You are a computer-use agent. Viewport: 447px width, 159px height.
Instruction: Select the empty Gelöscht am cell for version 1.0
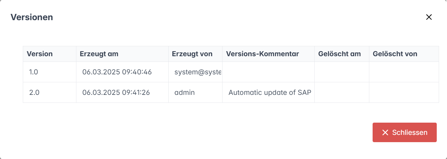click(342, 72)
